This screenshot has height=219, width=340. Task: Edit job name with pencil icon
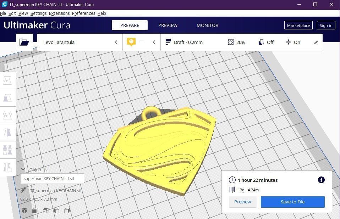pyautogui.click(x=23, y=190)
